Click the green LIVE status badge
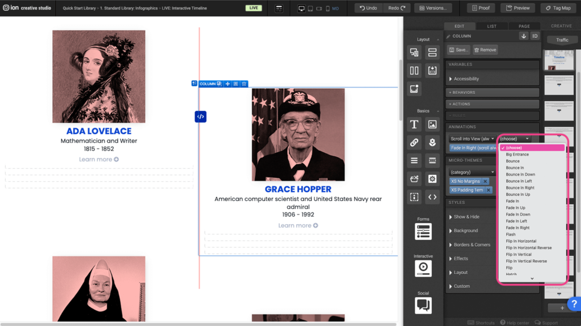This screenshot has width=581, height=326. tap(254, 8)
